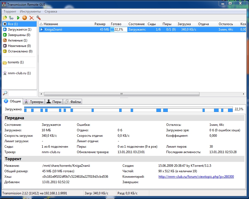Filter by torrents (1) folder

tap(19, 62)
